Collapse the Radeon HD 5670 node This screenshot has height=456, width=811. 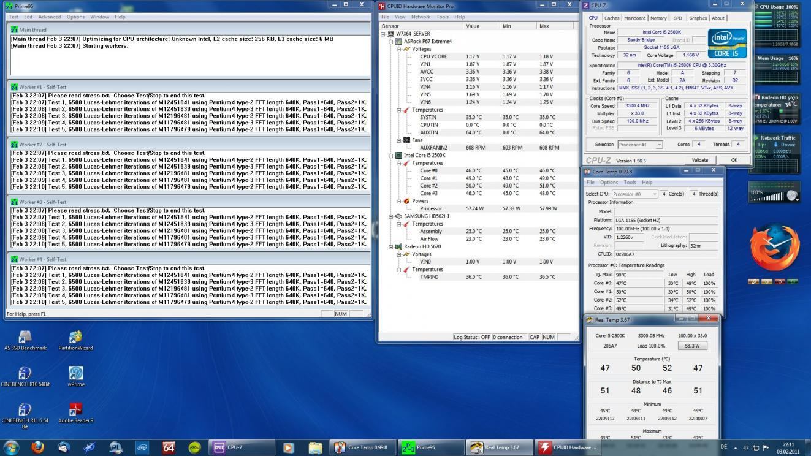390,246
